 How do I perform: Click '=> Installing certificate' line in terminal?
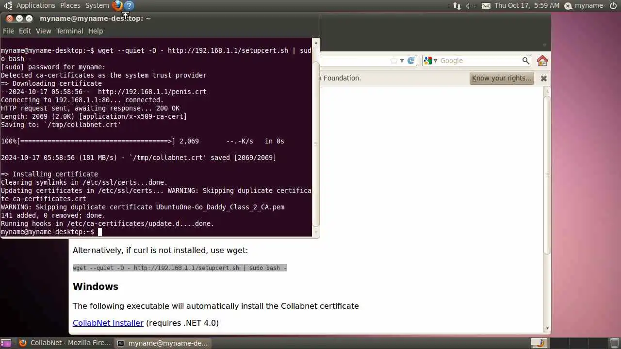point(49,174)
